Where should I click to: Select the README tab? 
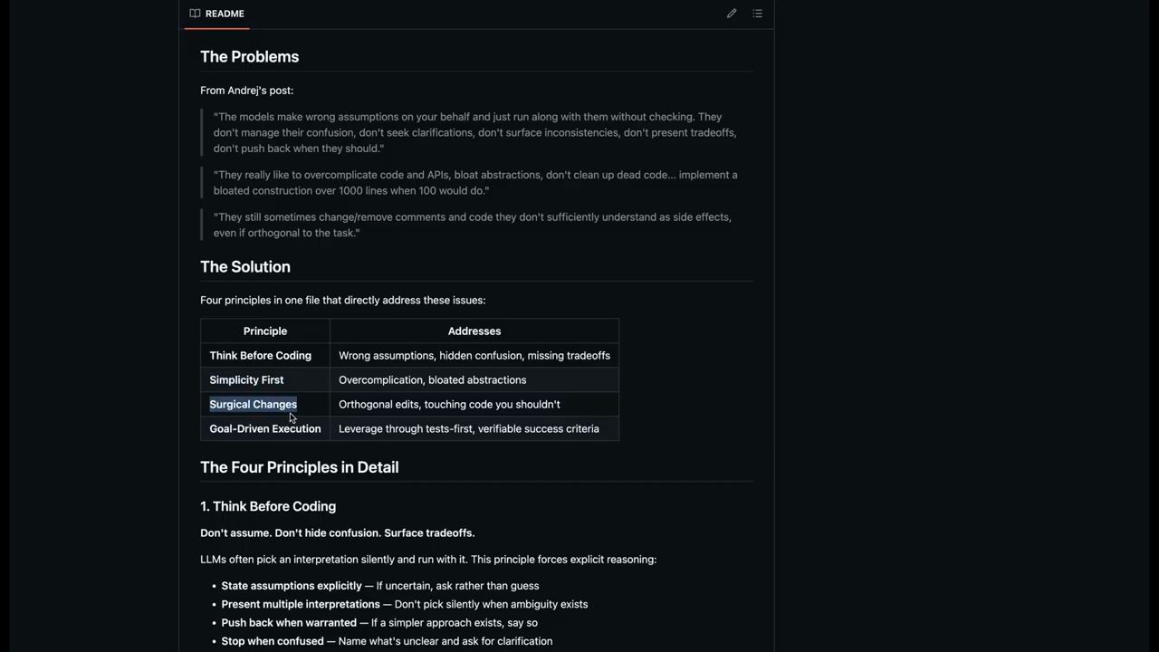coord(217,14)
